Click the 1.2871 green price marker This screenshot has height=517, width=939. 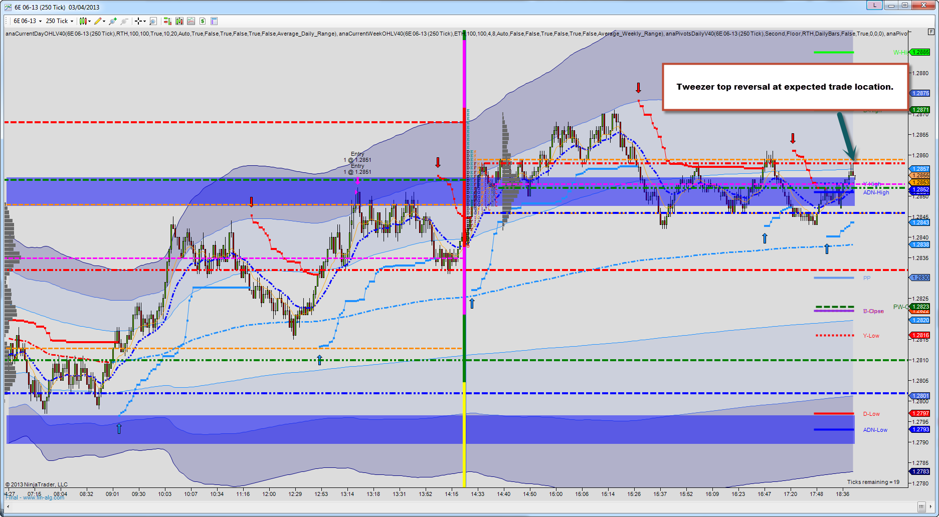pos(920,110)
